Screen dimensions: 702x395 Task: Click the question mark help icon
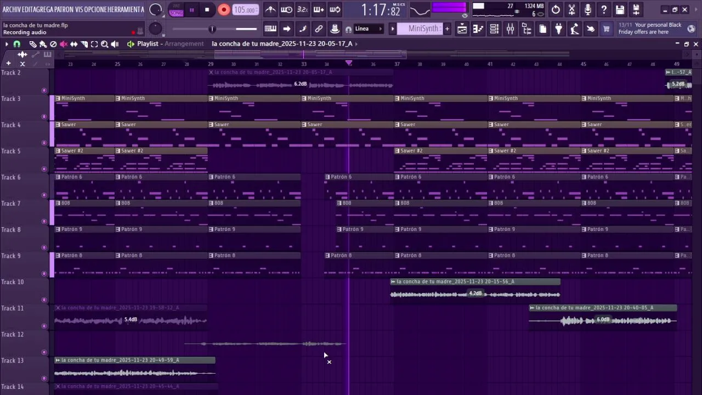(604, 10)
